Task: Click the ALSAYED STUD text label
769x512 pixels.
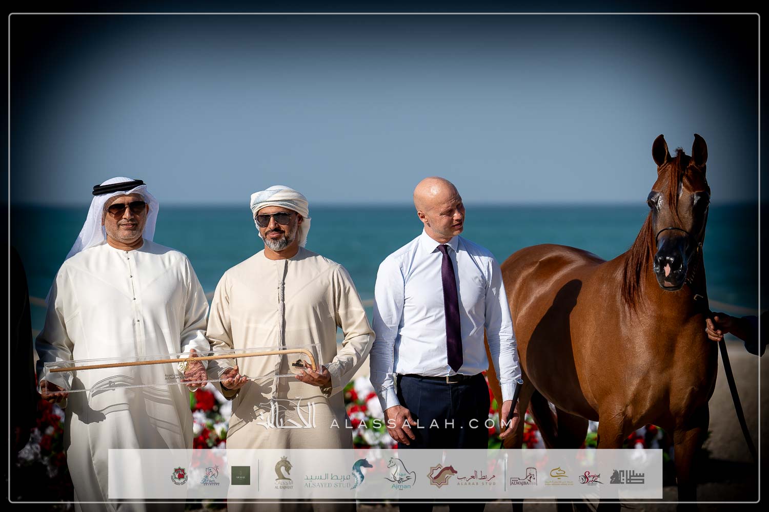Action: (x=327, y=484)
